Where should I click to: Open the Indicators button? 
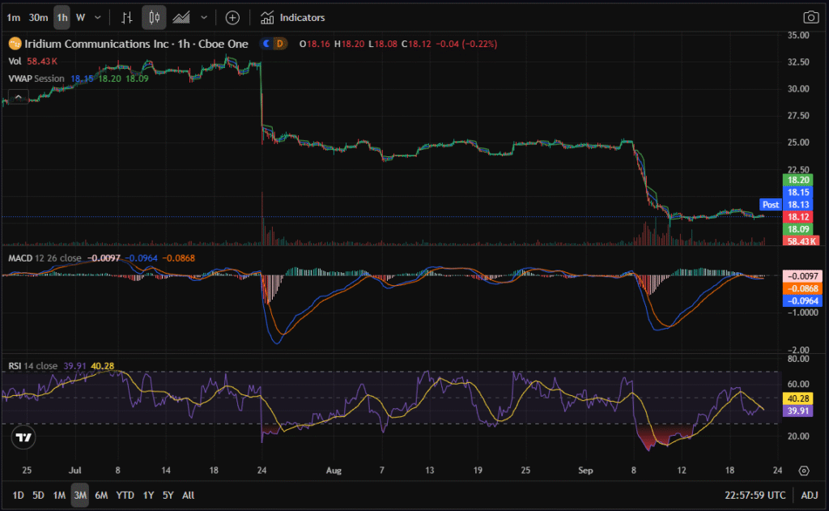coord(293,17)
